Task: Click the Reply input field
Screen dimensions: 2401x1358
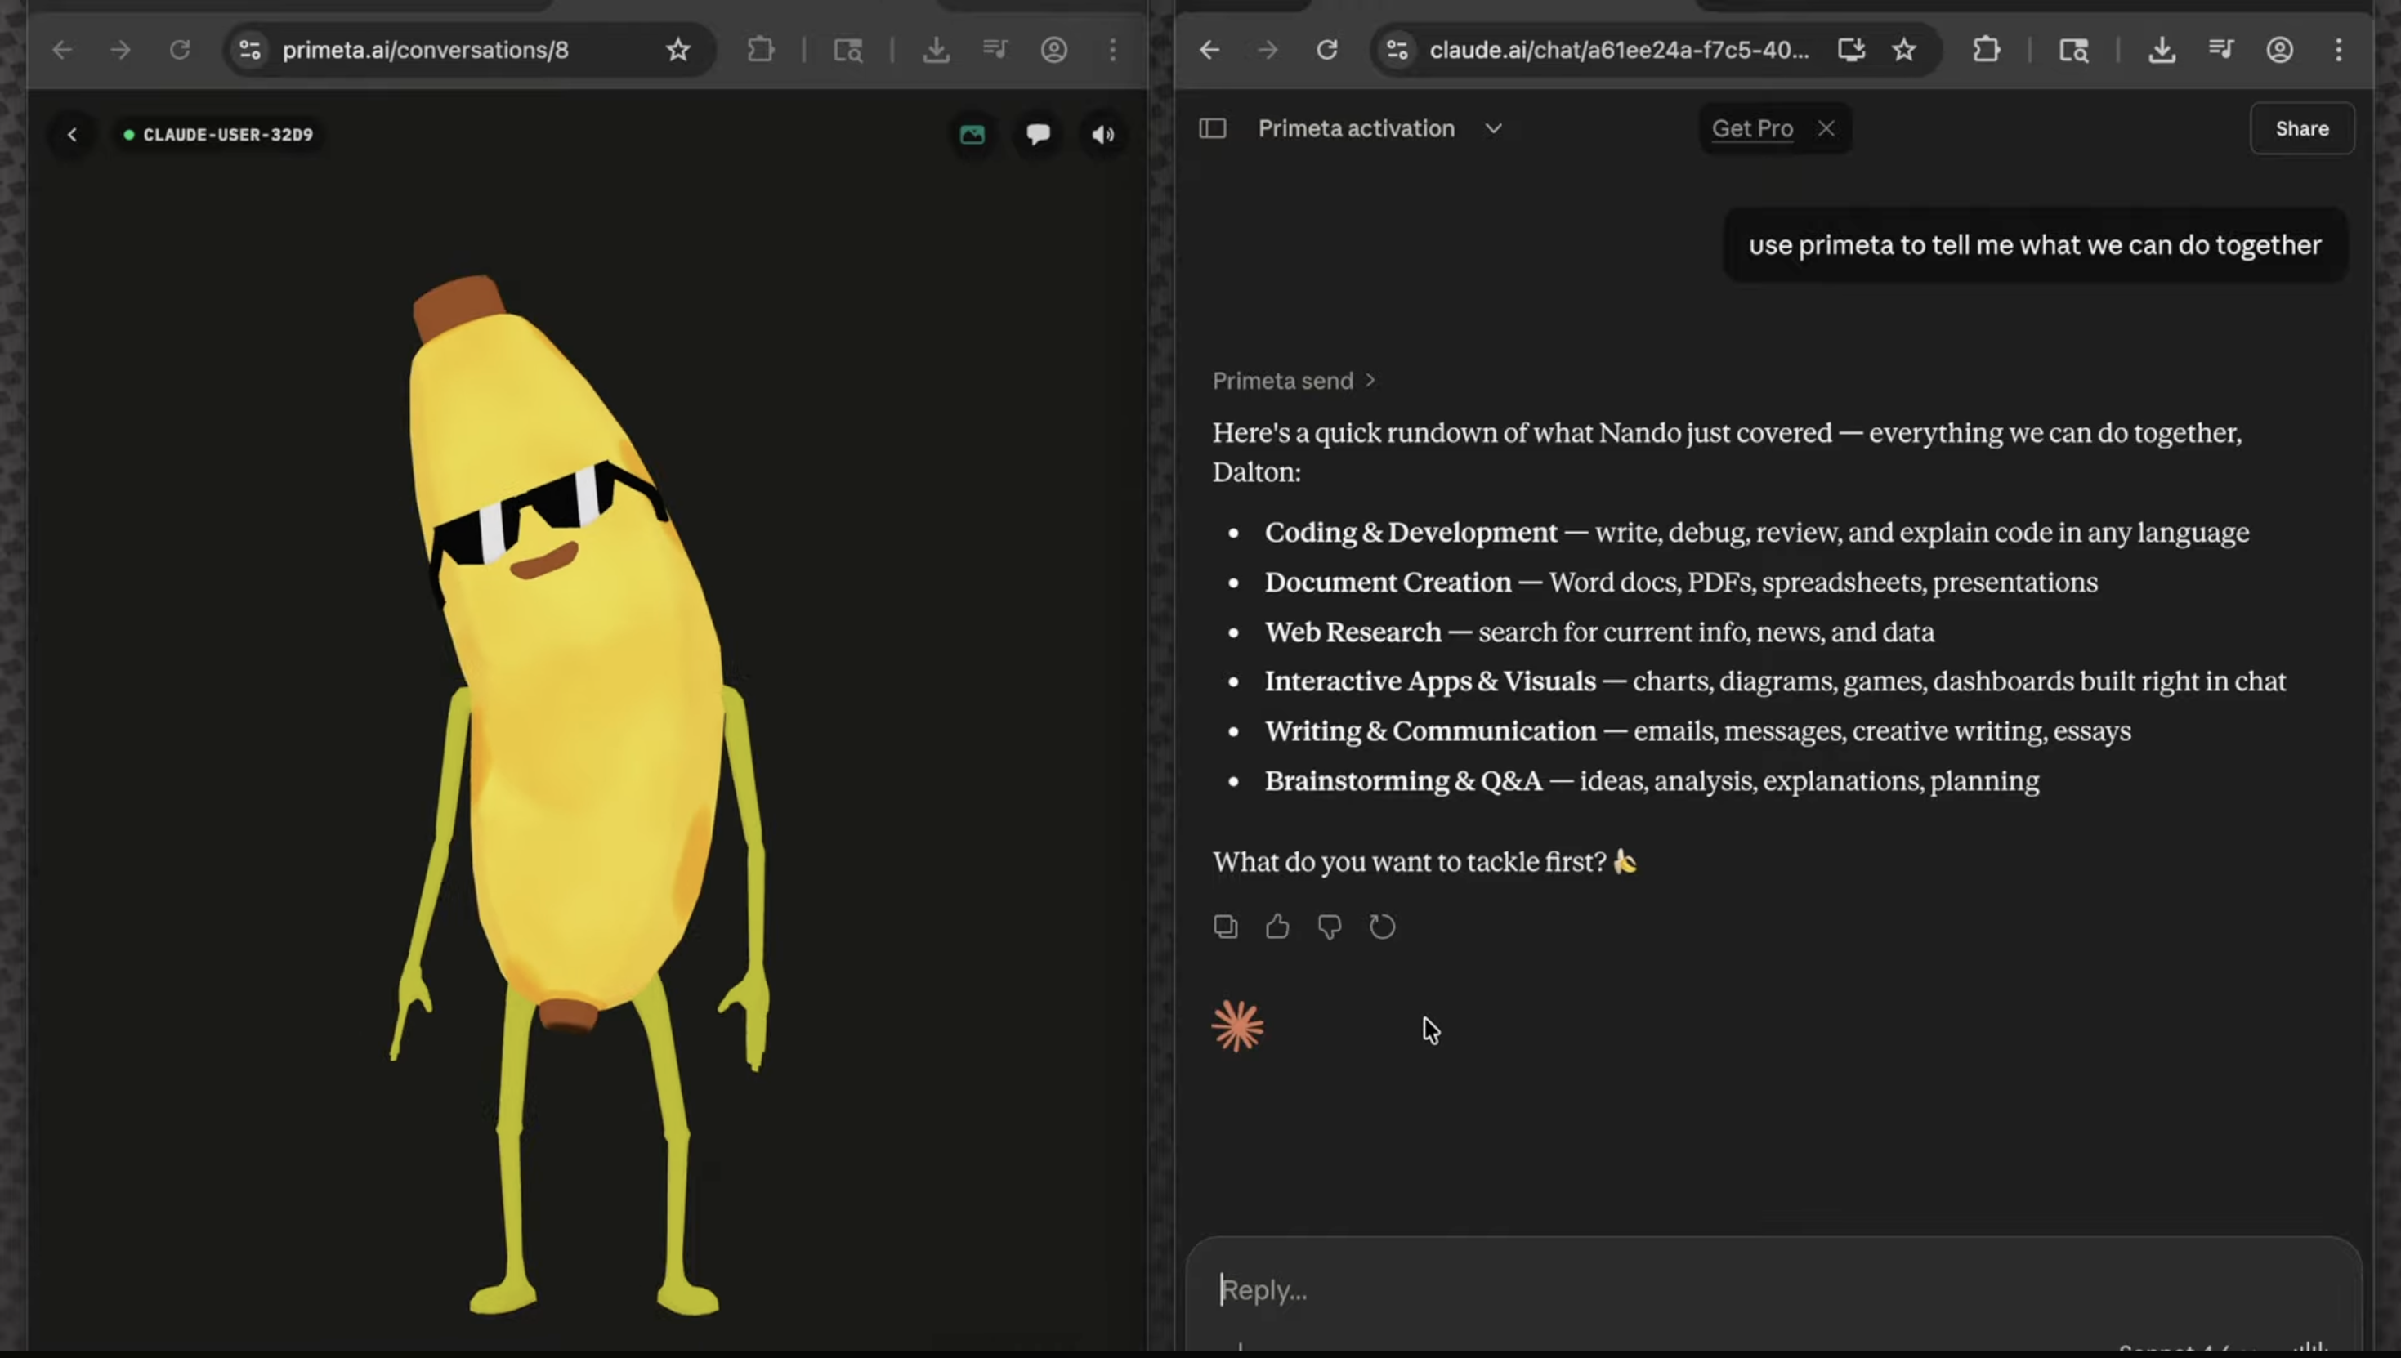Action: click(x=1585, y=1290)
